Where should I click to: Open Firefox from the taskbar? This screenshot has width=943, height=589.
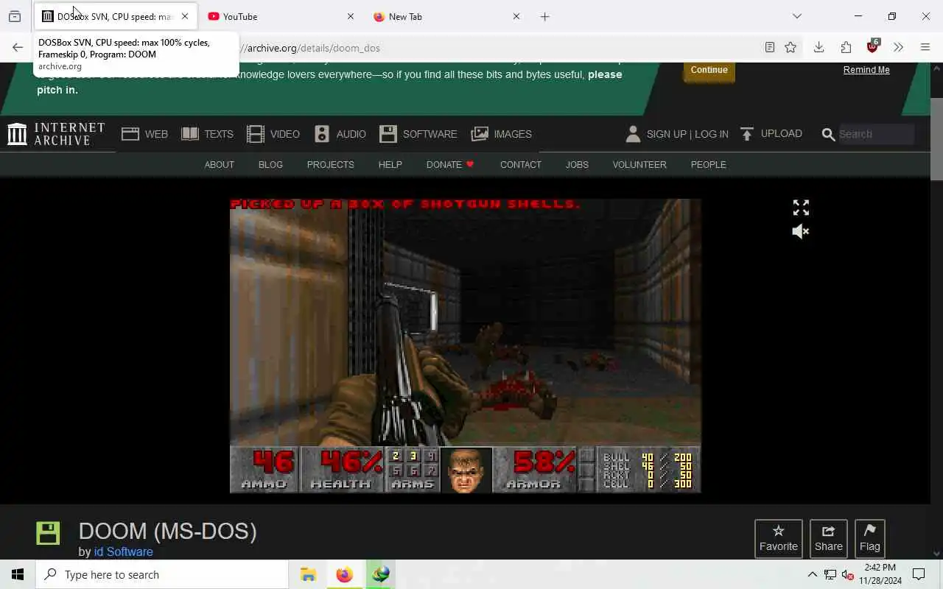coord(344,574)
